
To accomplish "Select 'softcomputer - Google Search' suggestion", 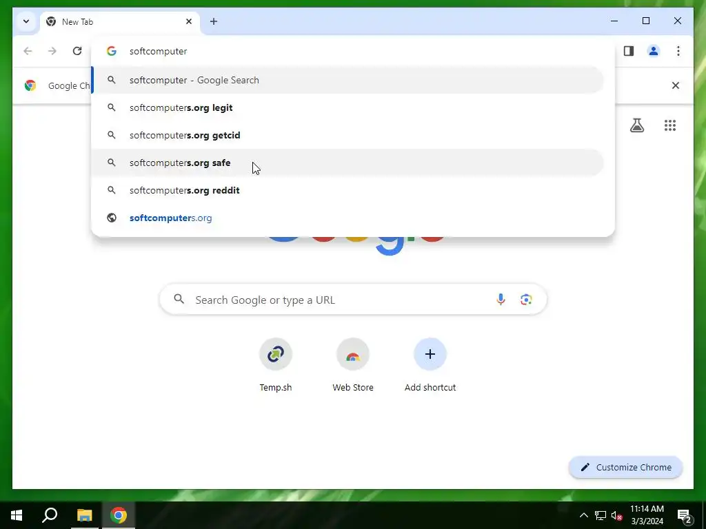I will [x=347, y=80].
